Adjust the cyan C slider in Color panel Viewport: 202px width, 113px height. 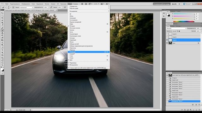click(184, 14)
